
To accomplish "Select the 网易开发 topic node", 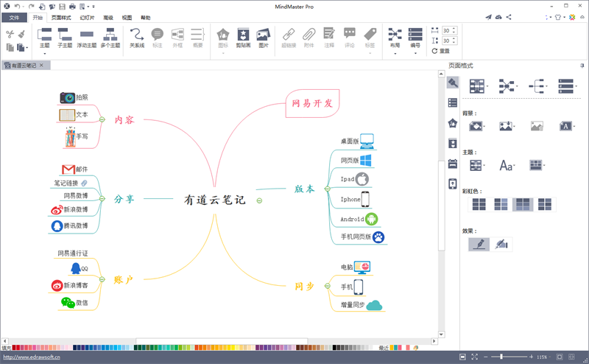I will 312,103.
